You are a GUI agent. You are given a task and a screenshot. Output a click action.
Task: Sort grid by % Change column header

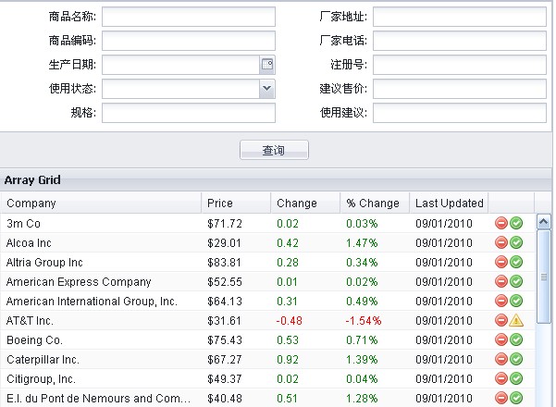click(373, 203)
